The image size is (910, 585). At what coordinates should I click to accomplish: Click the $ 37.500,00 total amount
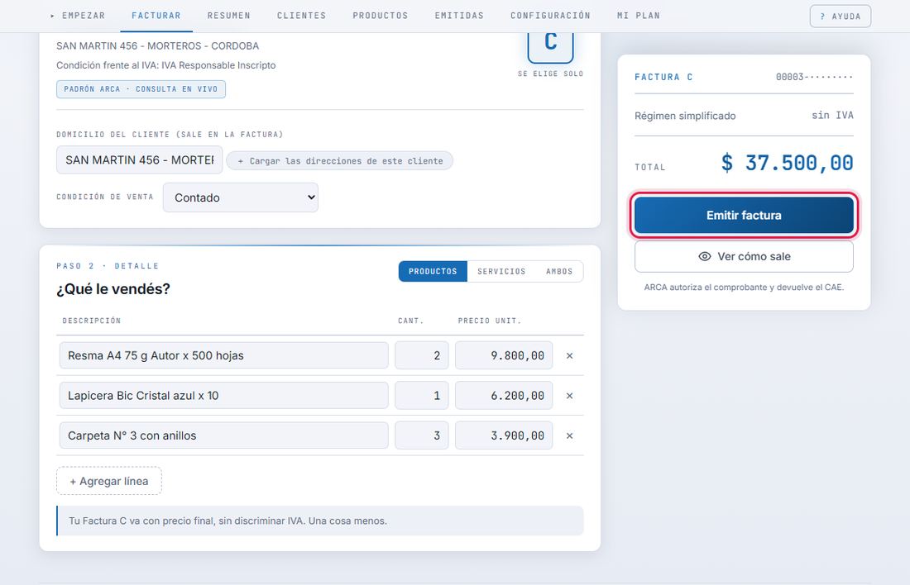[x=787, y=163]
